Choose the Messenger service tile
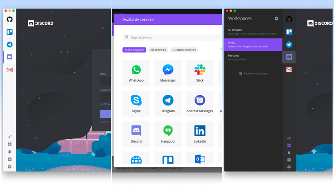 [168, 73]
